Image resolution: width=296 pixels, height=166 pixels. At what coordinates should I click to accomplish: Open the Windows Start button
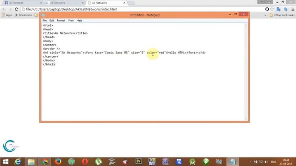(x=6, y=162)
